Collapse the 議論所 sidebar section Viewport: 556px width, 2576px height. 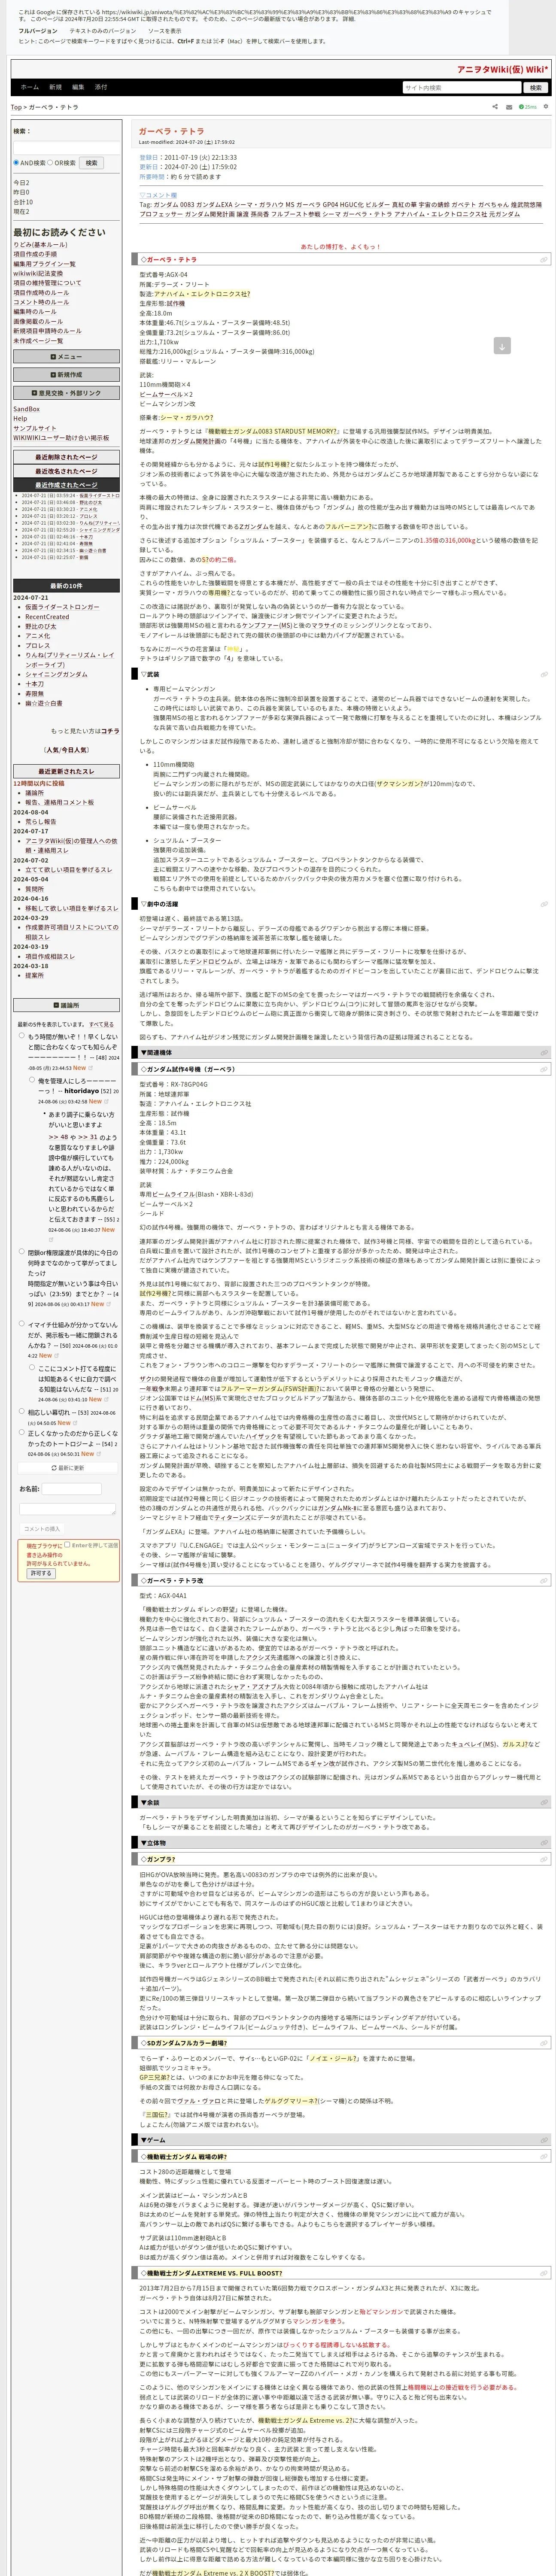(x=66, y=1006)
